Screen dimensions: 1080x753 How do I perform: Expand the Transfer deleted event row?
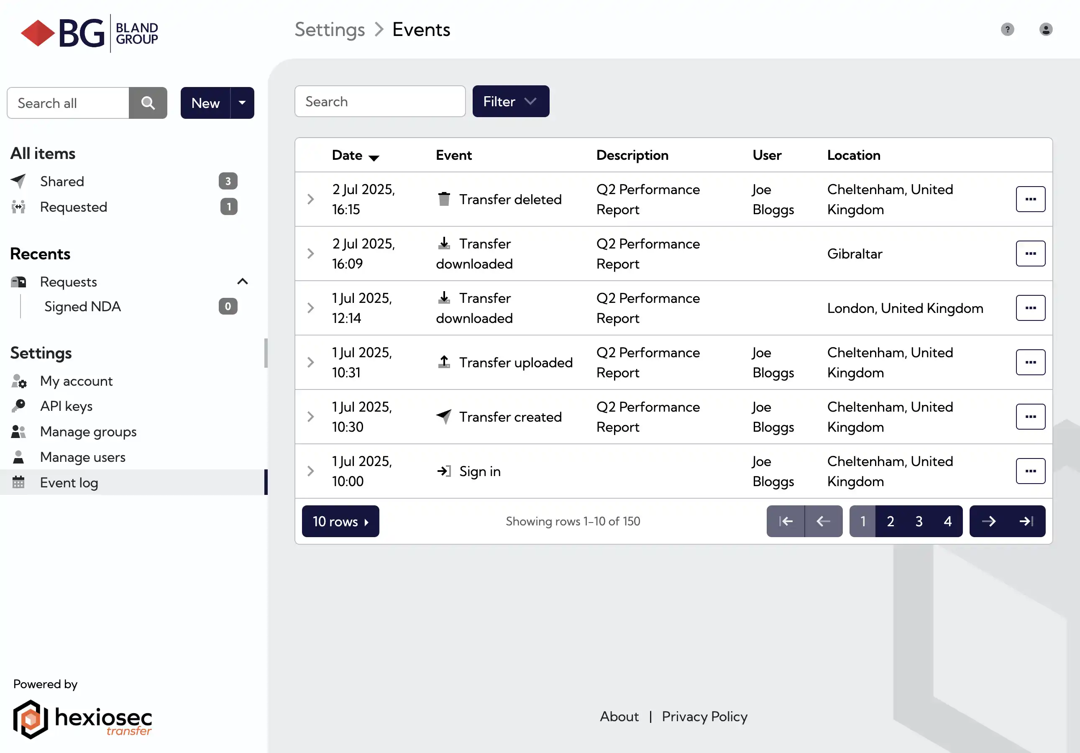tap(310, 199)
